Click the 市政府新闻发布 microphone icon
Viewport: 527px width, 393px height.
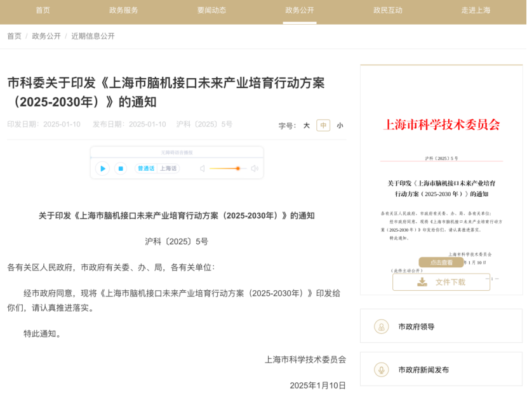click(x=382, y=370)
